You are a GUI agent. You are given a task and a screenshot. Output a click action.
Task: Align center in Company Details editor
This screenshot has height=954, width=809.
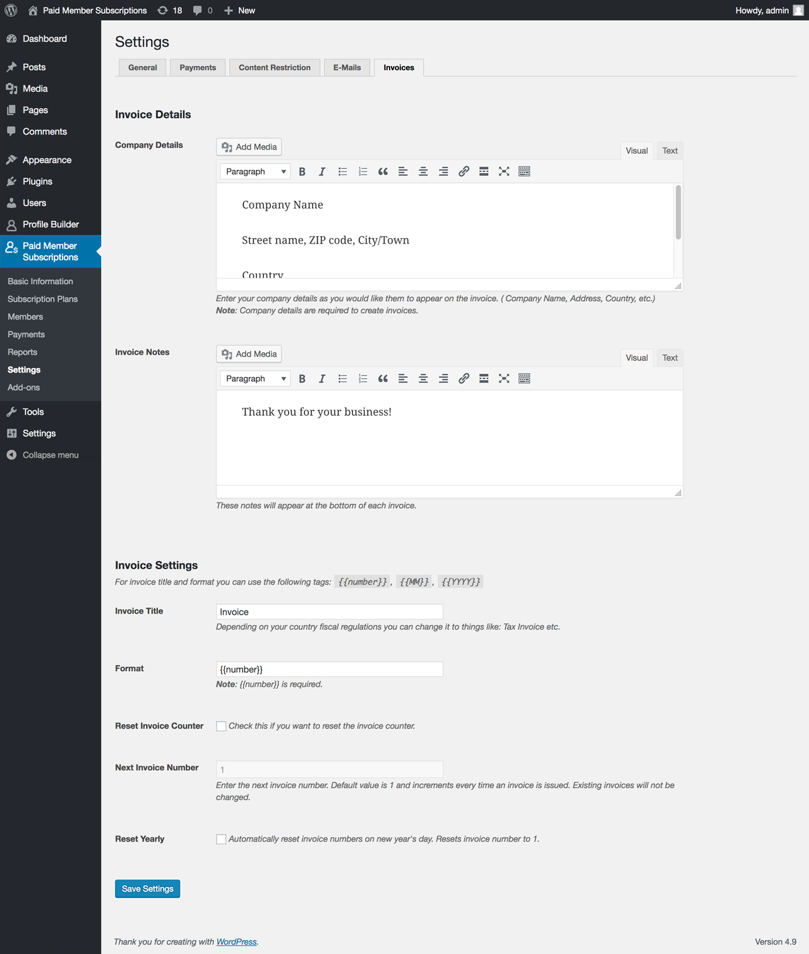point(423,172)
